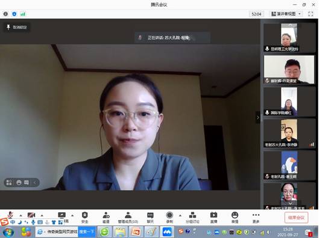Click the red end meeting button

[x=296, y=218]
